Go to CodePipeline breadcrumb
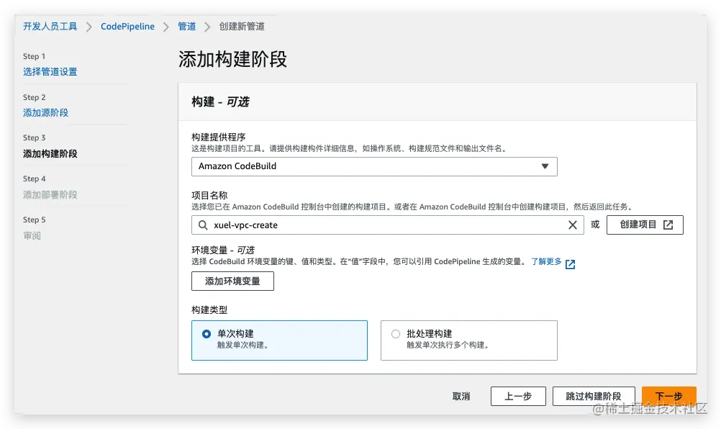721x429 pixels. [x=127, y=26]
